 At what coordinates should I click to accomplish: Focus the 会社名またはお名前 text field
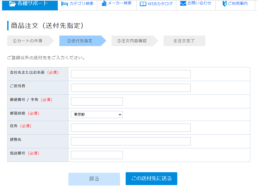(x=131, y=74)
